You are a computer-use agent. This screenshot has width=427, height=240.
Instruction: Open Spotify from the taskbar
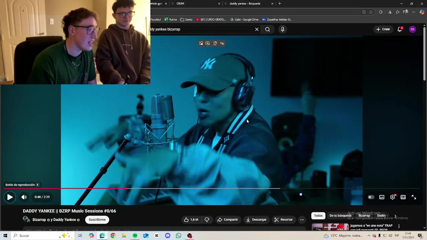click(x=135, y=236)
